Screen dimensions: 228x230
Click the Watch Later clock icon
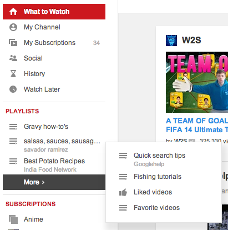coord(13,89)
